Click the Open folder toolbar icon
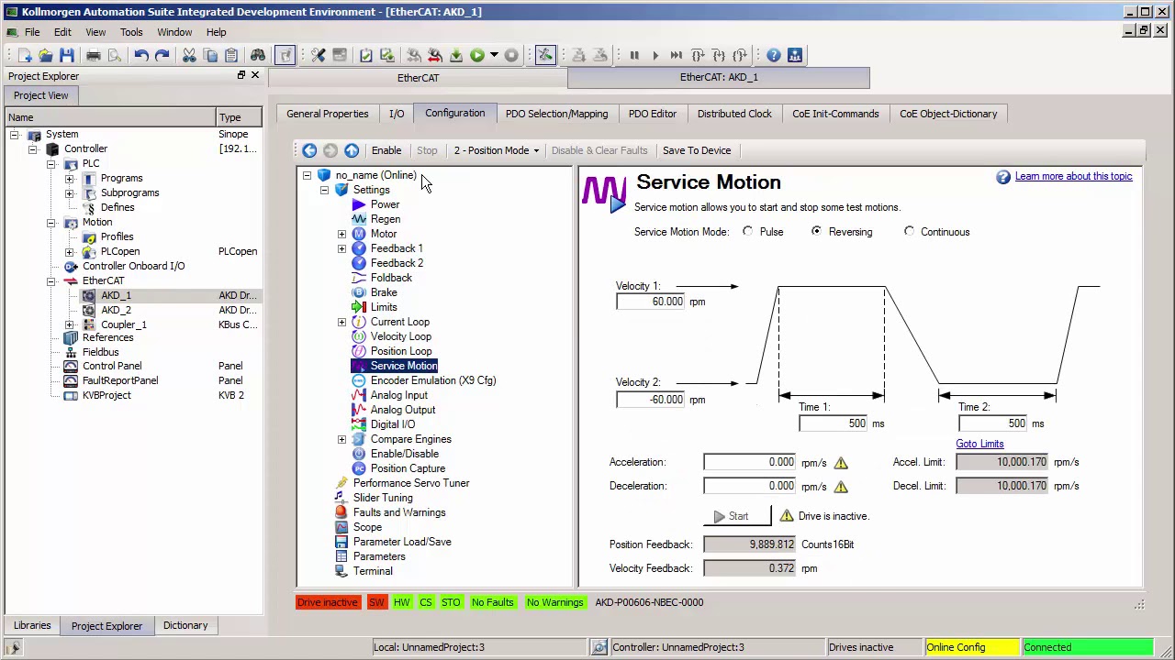The image size is (1175, 660). (x=45, y=55)
